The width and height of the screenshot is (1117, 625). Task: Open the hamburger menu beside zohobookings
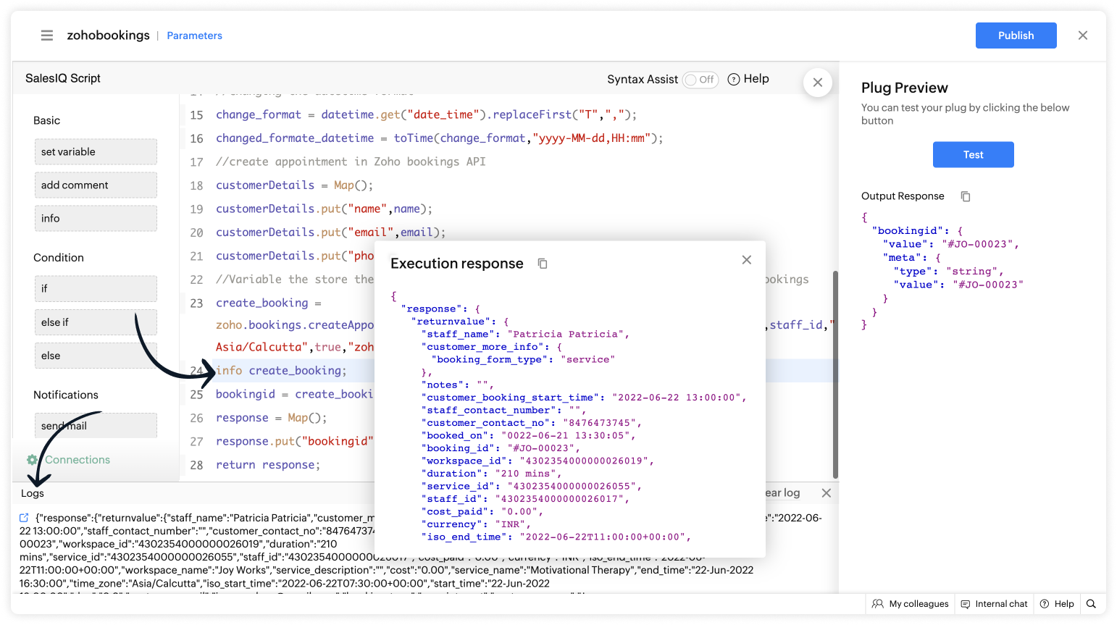pyautogui.click(x=47, y=35)
